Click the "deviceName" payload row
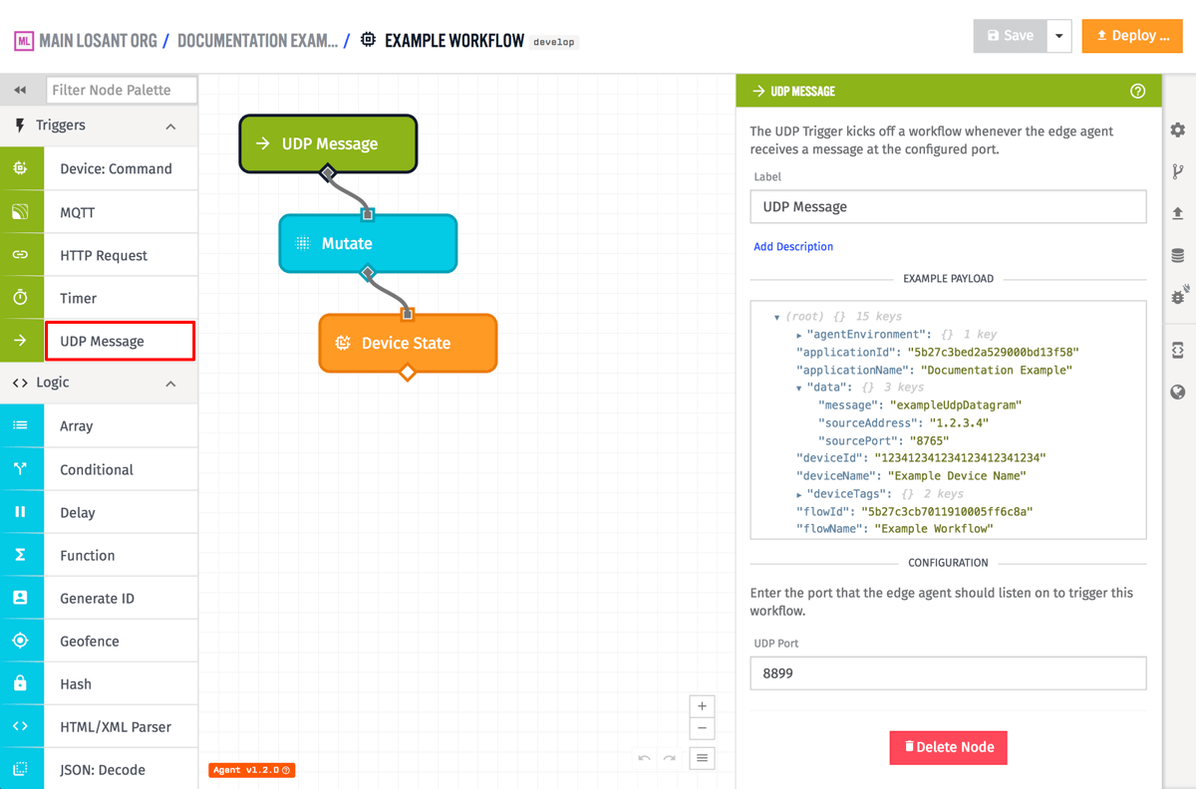 tap(911, 476)
